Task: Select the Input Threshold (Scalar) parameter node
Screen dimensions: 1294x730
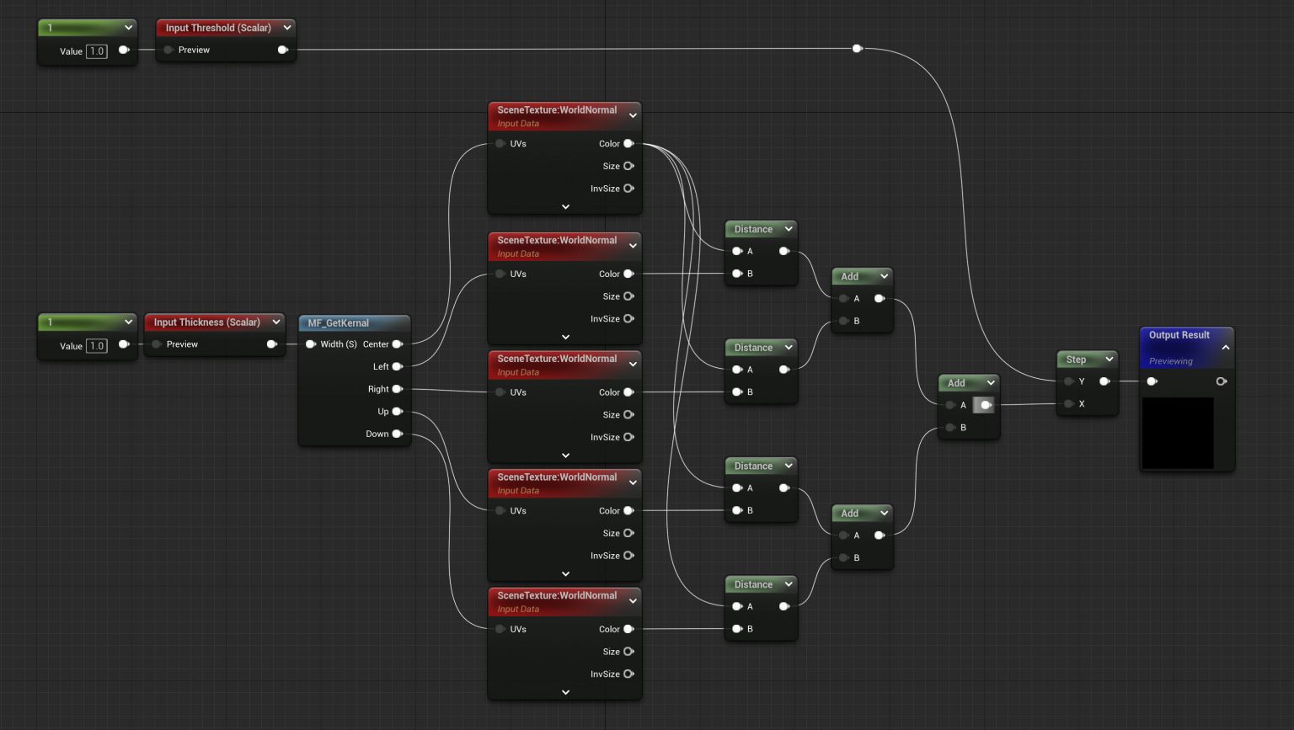Action: (217, 27)
